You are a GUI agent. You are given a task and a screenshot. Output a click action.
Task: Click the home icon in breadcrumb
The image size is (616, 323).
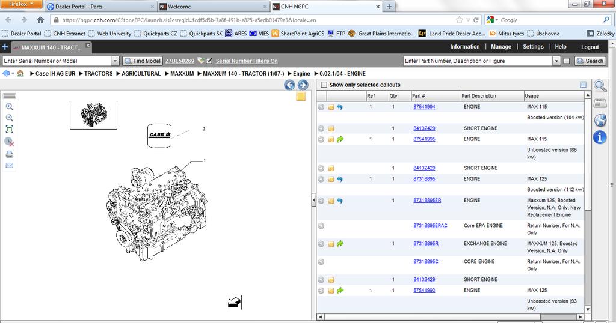pos(20,73)
